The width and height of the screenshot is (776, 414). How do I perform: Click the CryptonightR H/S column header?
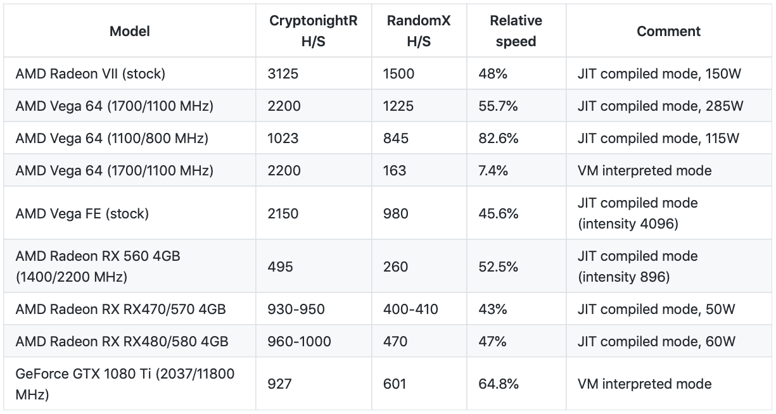(314, 31)
